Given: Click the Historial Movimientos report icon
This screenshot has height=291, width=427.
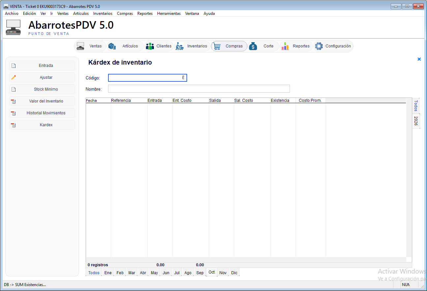Looking at the screenshot, I should tap(14, 113).
